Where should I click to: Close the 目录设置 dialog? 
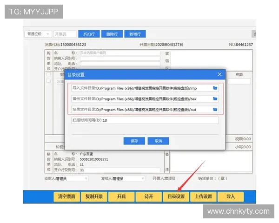[219, 74]
